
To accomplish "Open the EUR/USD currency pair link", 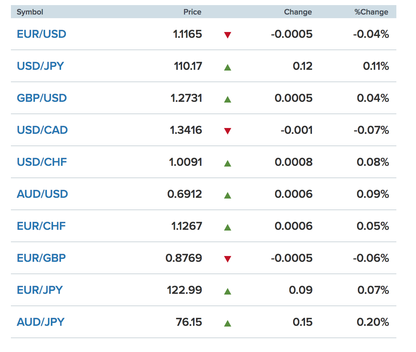I will point(41,34).
